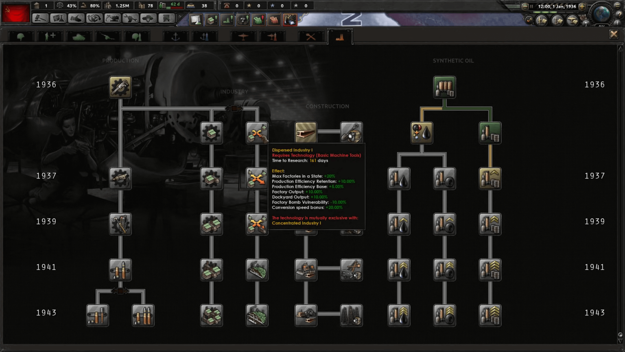Open the Production menu wrench icon
Image resolution: width=625 pixels, height=352 pixels.
tap(130, 18)
